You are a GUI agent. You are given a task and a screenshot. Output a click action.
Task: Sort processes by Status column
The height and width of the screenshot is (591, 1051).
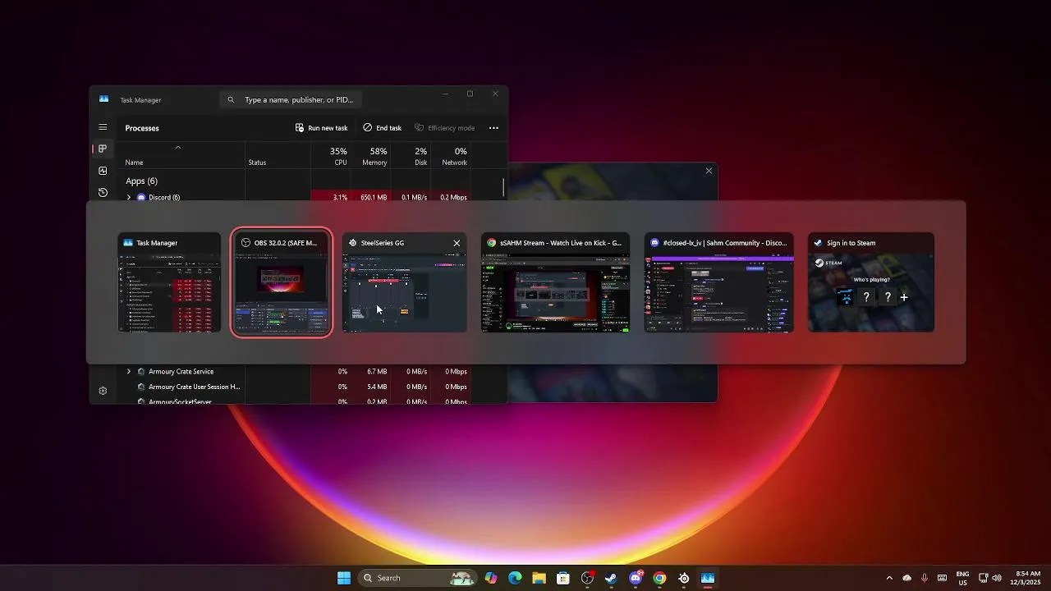click(278, 155)
